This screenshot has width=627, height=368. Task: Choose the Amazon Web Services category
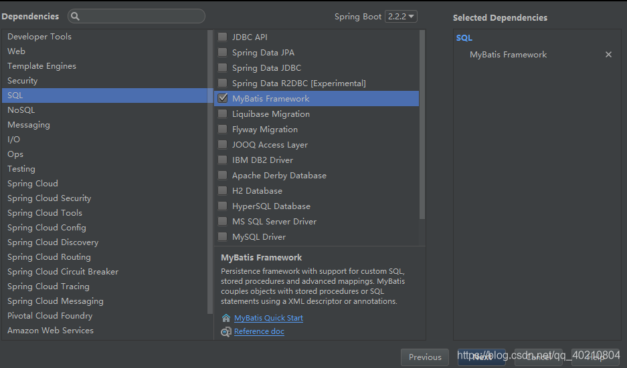click(x=105, y=331)
